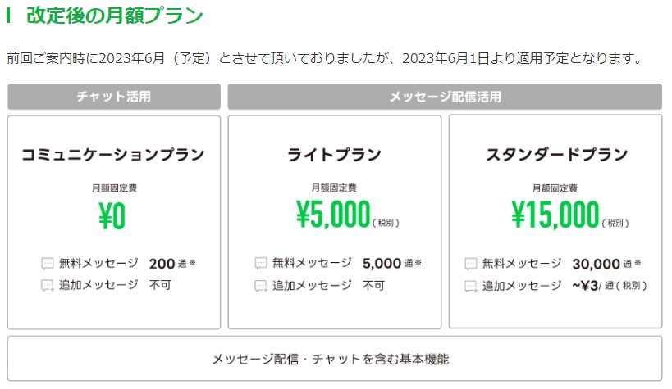The image size is (672, 389).
Task: Select the メッセージ配信活用 header tab
Action: (x=445, y=97)
